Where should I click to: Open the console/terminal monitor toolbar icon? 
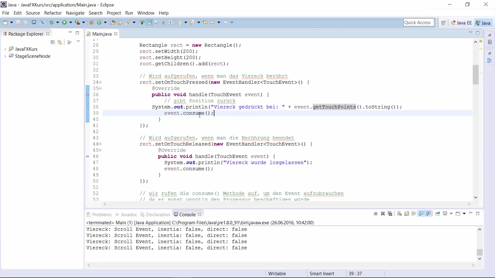pyautogui.click(x=34, y=22)
